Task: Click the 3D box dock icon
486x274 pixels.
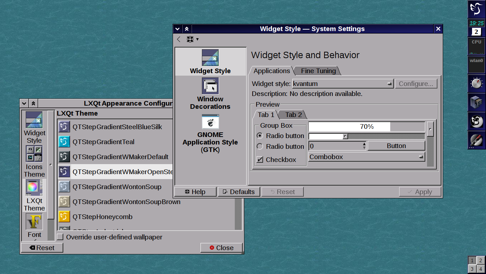Action: [477, 102]
